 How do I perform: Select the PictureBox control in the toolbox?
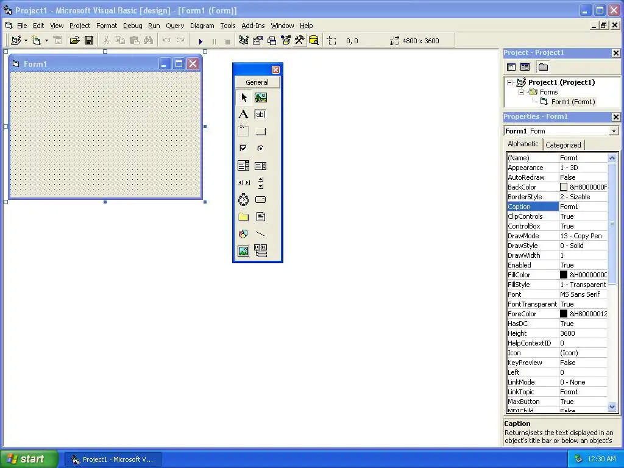point(261,97)
